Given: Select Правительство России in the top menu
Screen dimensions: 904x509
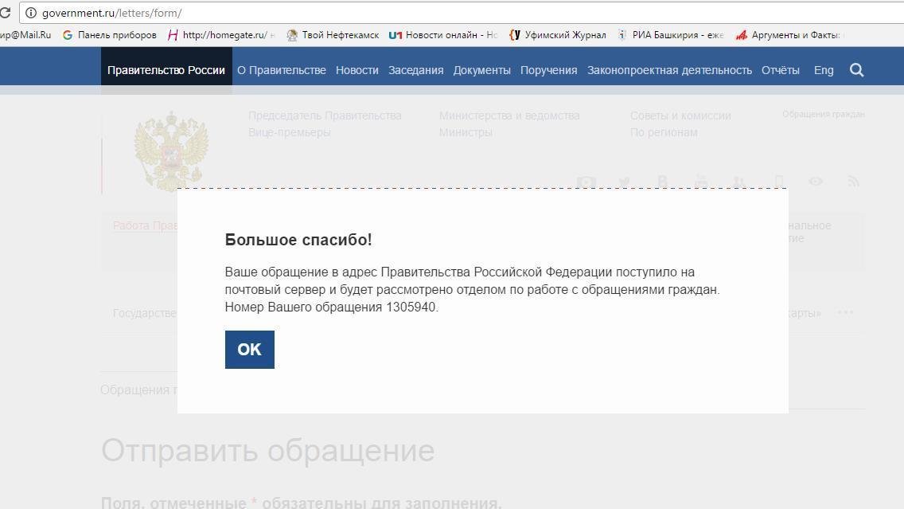Looking at the screenshot, I should point(166,70).
